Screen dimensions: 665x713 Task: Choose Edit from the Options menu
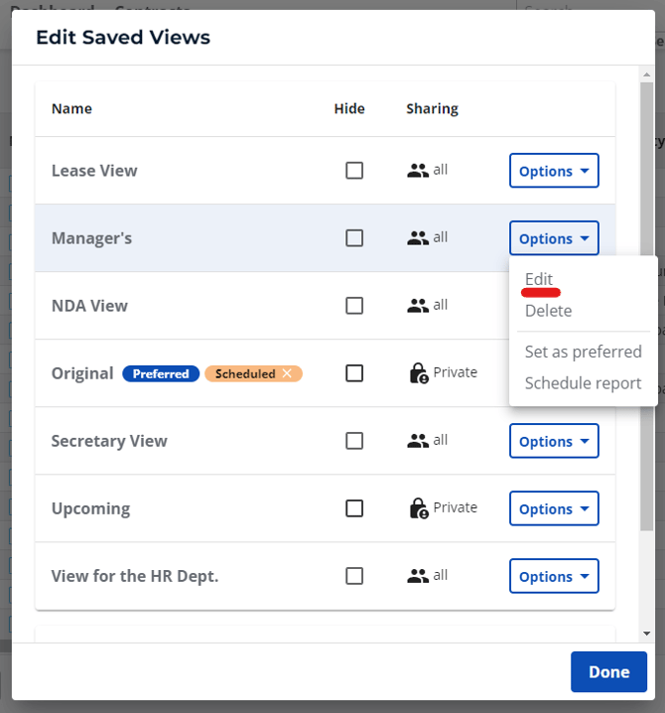[x=539, y=279]
